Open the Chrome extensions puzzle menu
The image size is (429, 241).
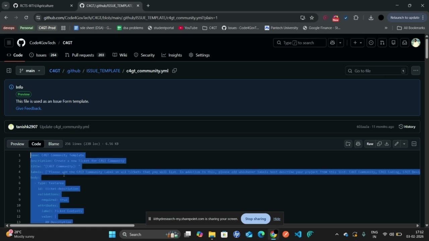[356, 17]
